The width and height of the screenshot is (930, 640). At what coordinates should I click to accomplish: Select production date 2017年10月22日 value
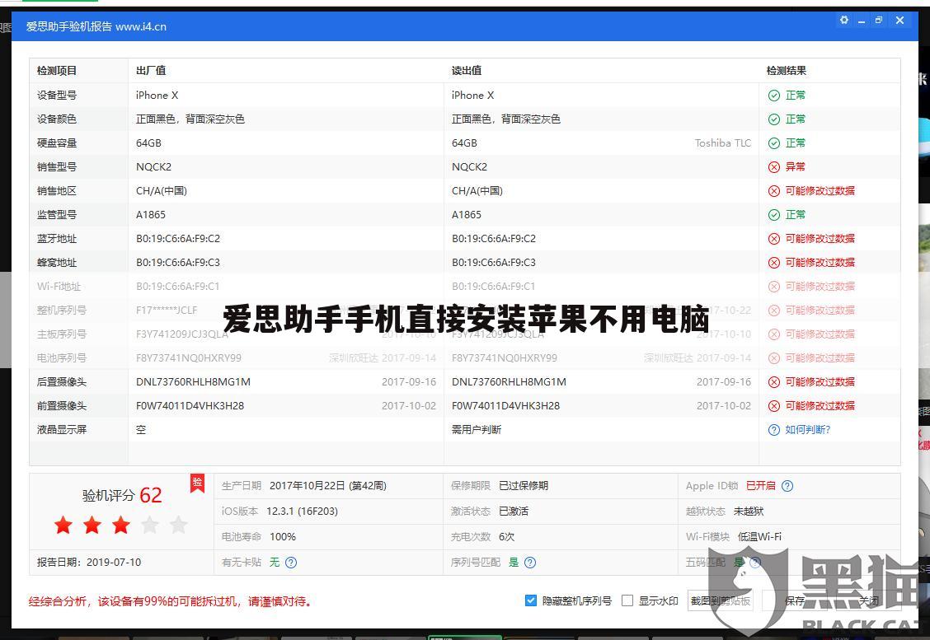pos(328,486)
